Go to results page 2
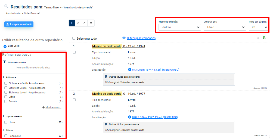This screenshot has height=139, width=270. pos(78,23)
